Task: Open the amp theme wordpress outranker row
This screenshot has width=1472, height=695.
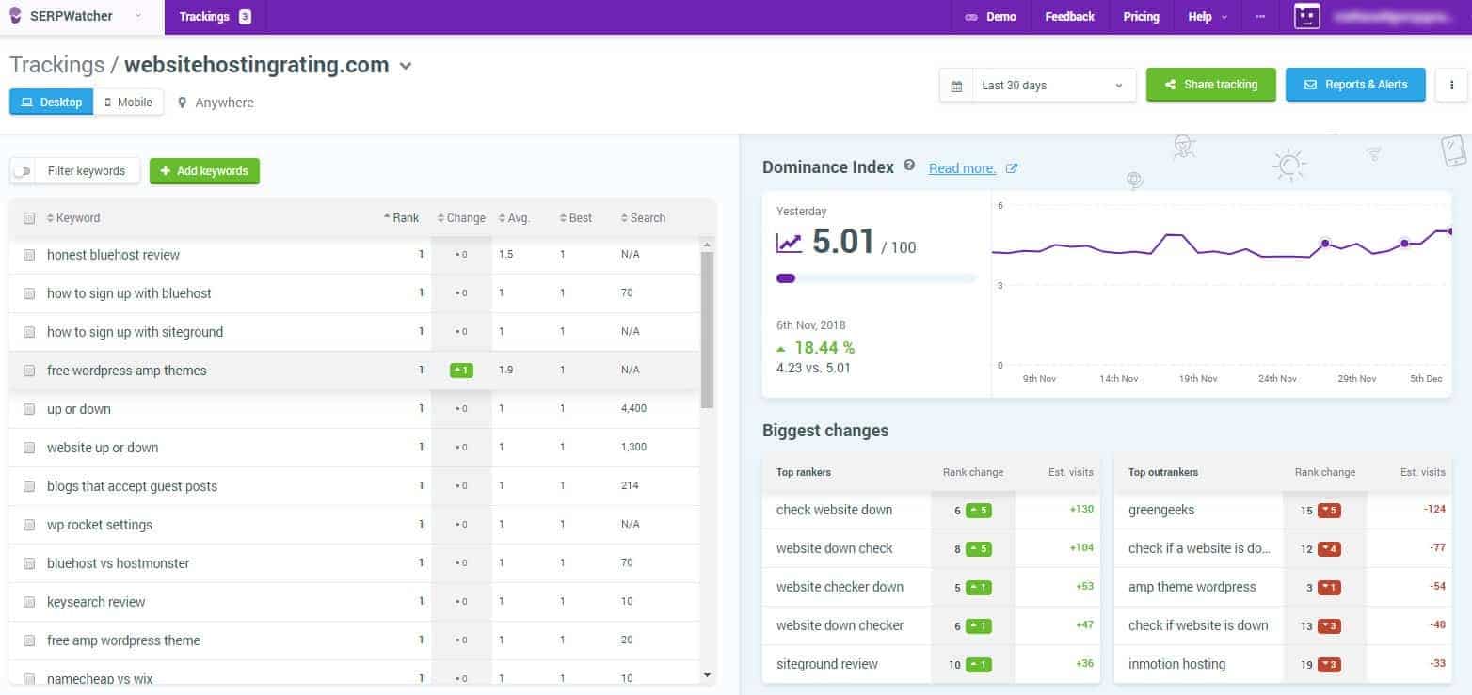Action: coord(1283,588)
